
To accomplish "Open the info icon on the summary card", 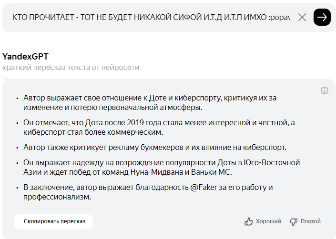I will [x=325, y=90].
